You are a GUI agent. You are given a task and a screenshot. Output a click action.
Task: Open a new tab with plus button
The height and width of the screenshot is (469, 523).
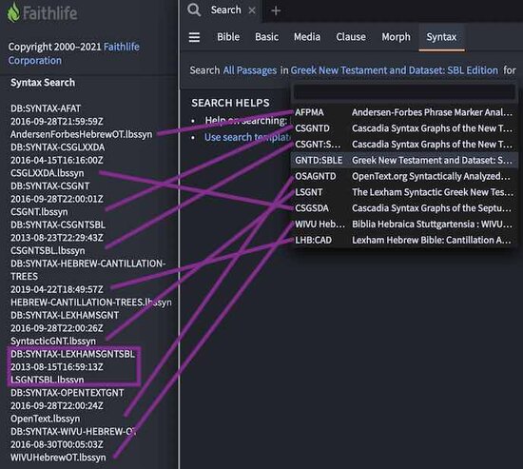coord(276,10)
